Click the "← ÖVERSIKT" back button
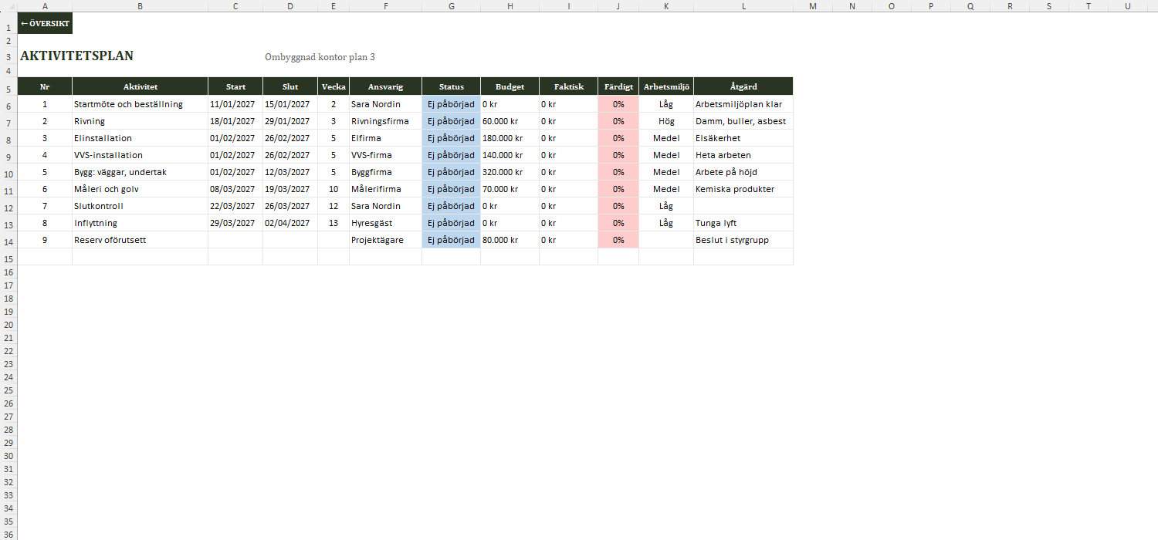 coord(45,23)
